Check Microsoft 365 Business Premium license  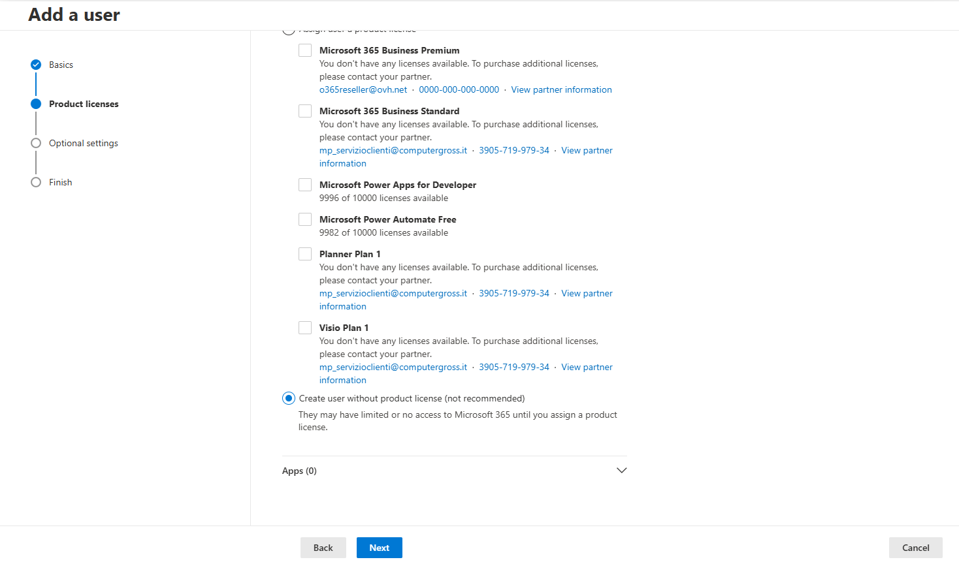[305, 50]
